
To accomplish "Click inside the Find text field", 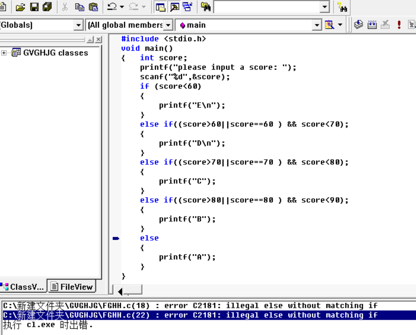I will [x=267, y=7].
